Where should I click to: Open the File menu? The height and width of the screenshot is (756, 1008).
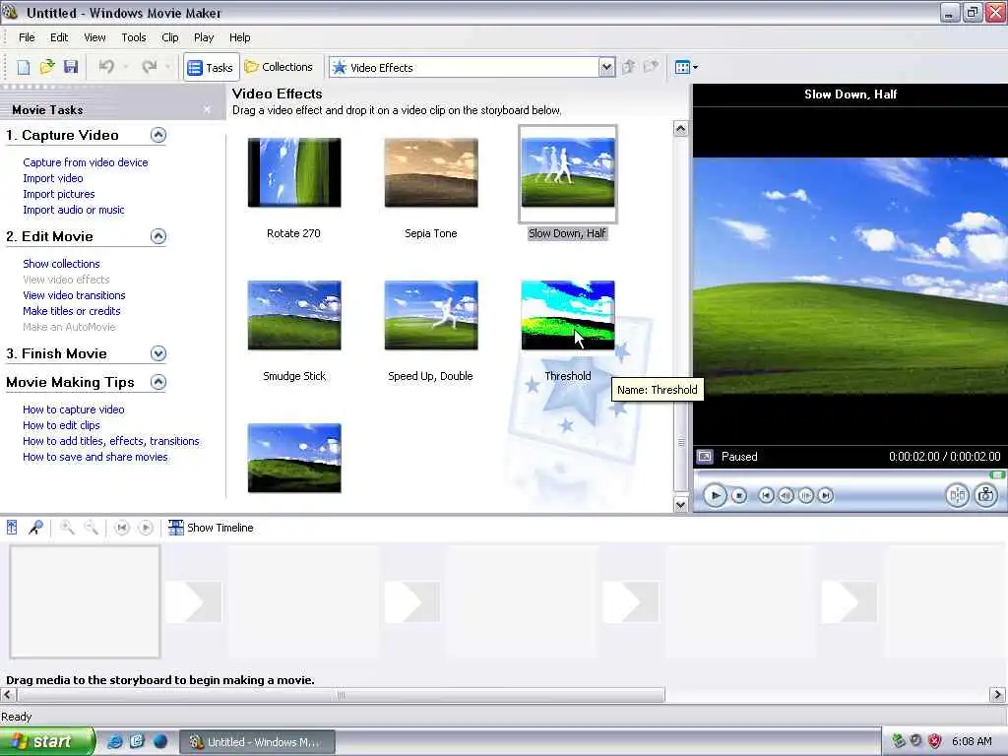(27, 37)
